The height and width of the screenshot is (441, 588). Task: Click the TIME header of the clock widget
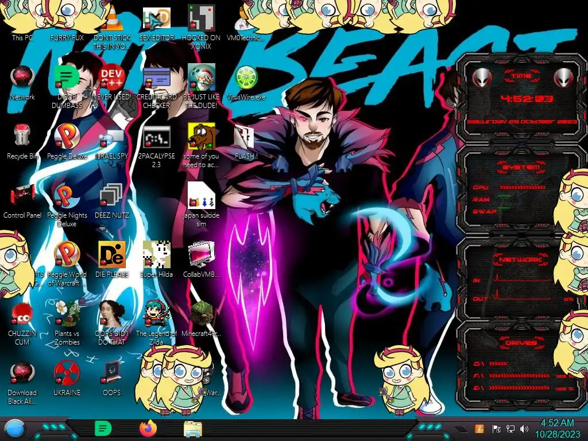(x=521, y=76)
